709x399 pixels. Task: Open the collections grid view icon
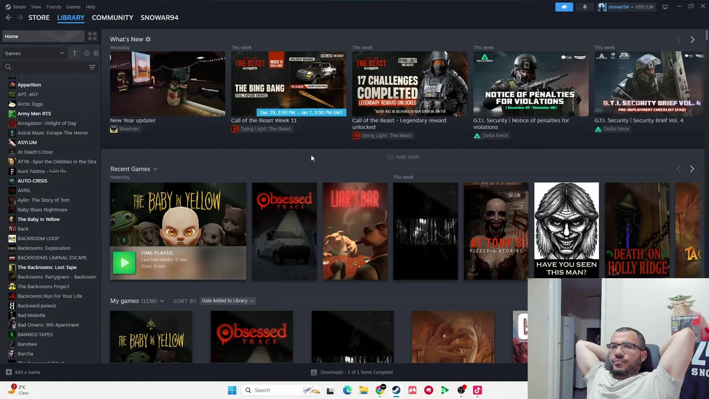(92, 36)
